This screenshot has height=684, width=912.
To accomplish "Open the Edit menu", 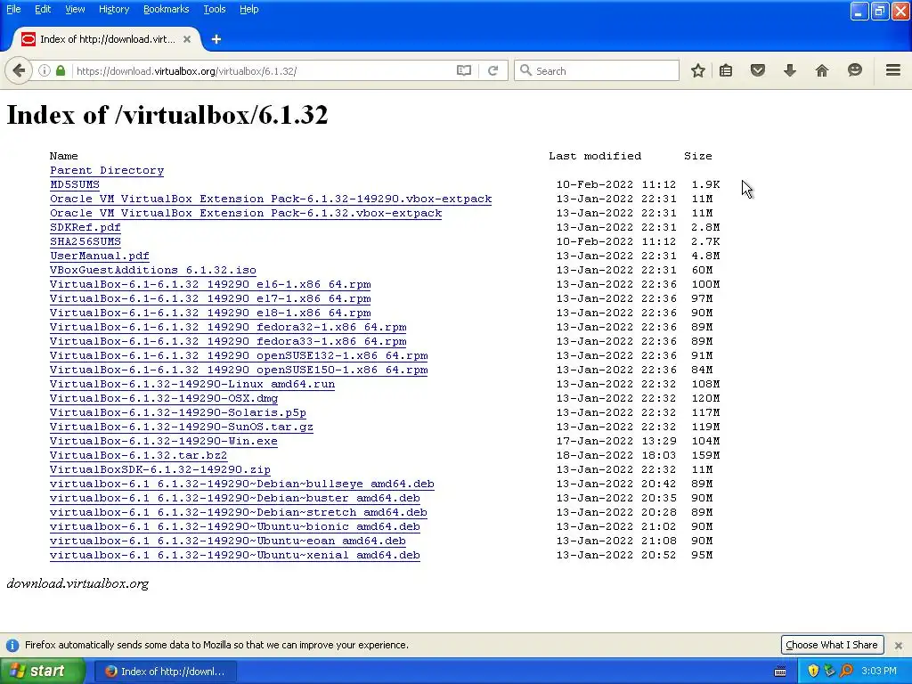I will (43, 9).
